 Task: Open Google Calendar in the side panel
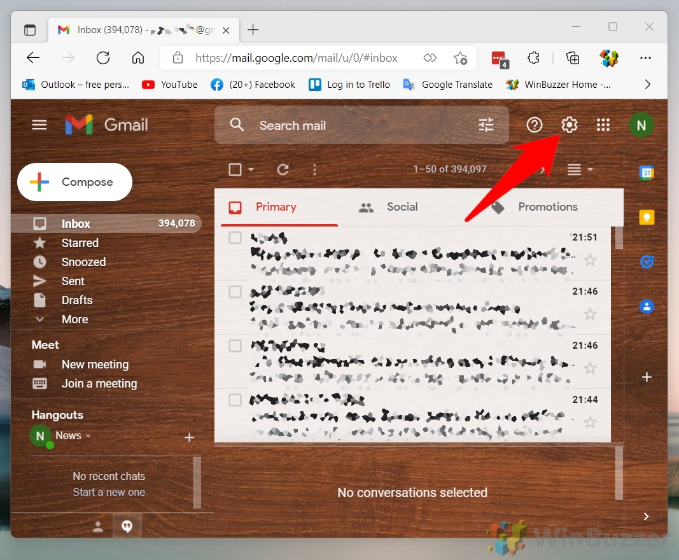(647, 172)
